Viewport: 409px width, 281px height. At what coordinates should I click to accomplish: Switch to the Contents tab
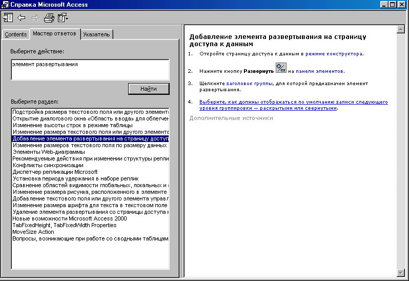[x=16, y=34]
